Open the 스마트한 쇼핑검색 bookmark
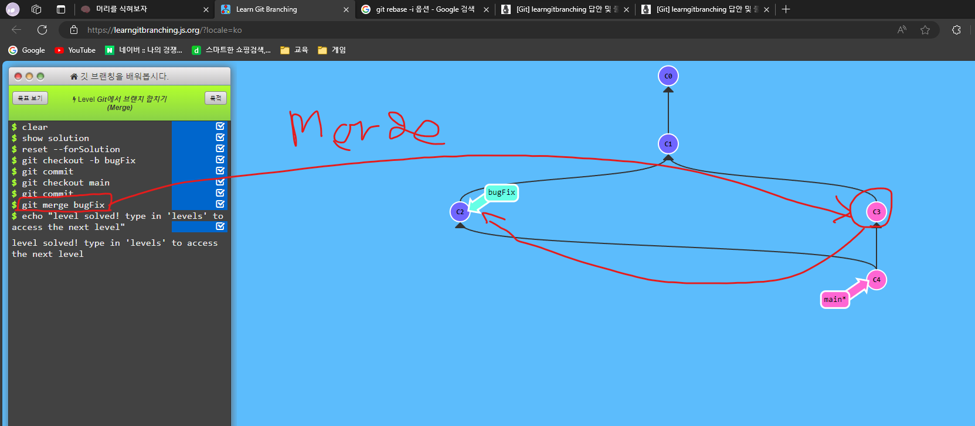The width and height of the screenshot is (975, 426). coord(232,50)
